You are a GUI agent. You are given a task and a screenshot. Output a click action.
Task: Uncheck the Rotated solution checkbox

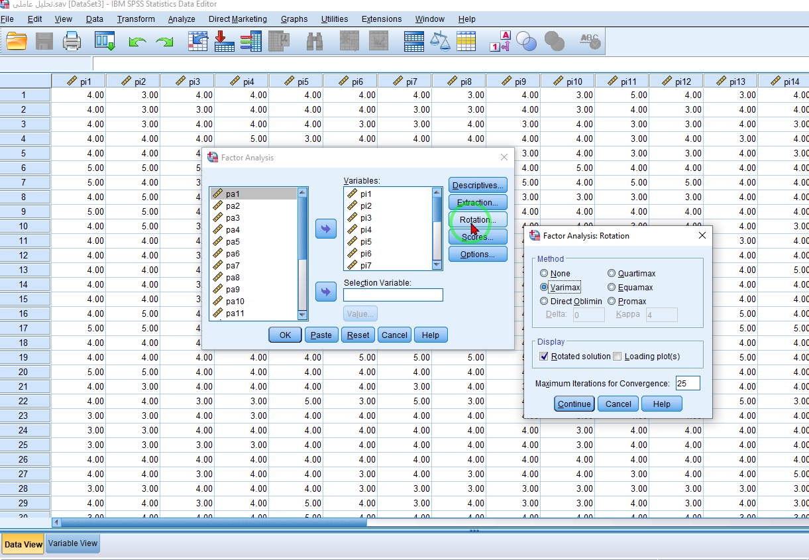(x=545, y=357)
